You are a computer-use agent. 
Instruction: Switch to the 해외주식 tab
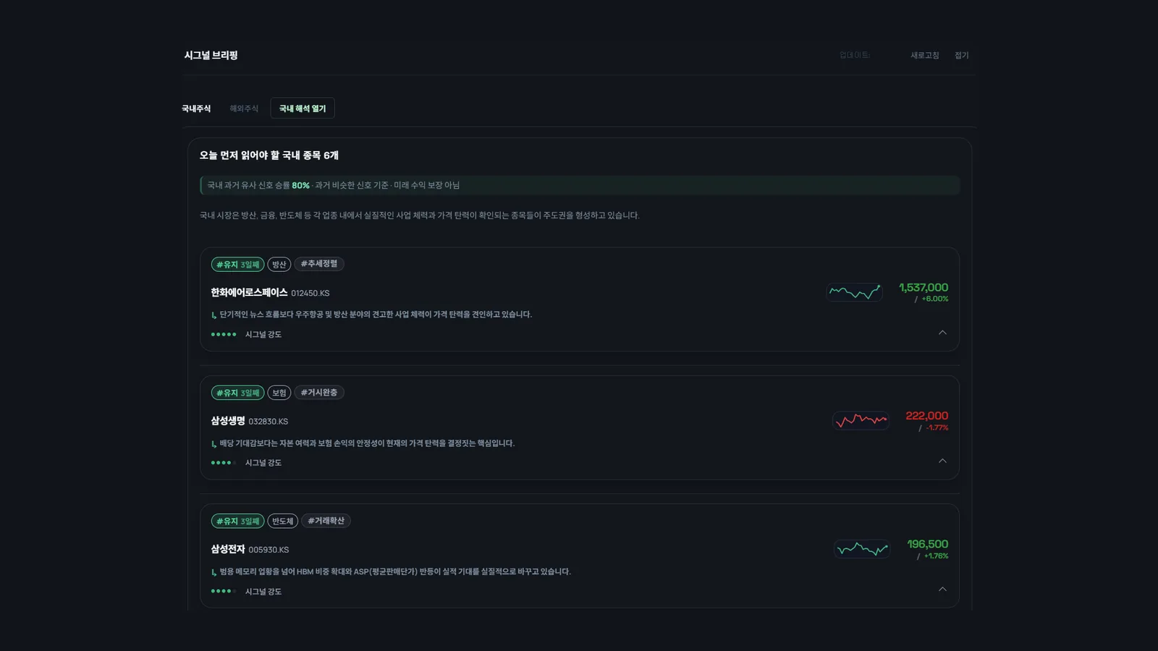242,108
